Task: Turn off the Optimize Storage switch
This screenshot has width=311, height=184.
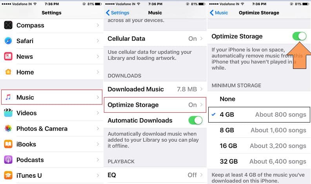Action: [299, 36]
